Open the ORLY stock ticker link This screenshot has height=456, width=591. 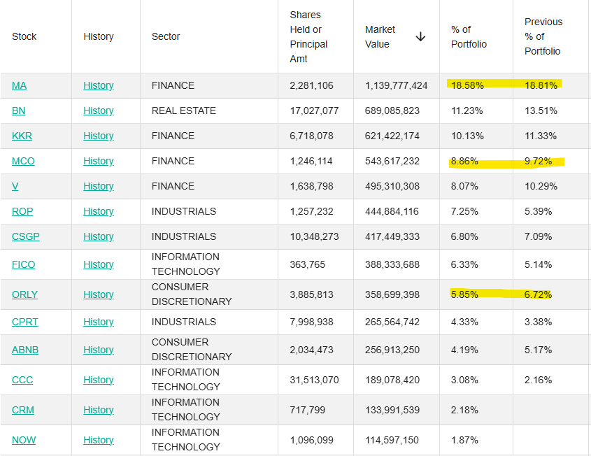point(24,294)
